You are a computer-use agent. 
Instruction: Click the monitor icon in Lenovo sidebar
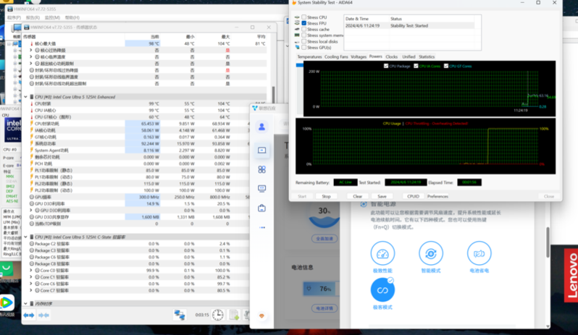[261, 189]
